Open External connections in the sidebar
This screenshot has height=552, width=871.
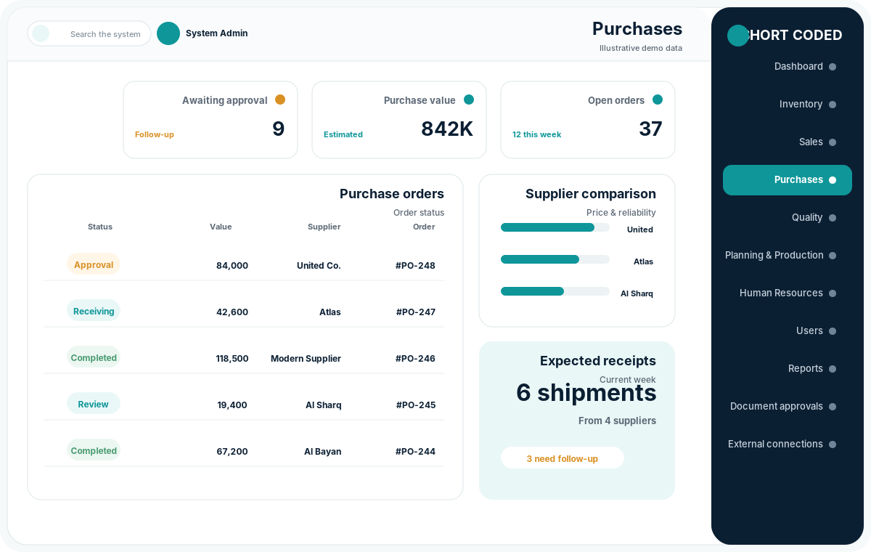(788, 444)
